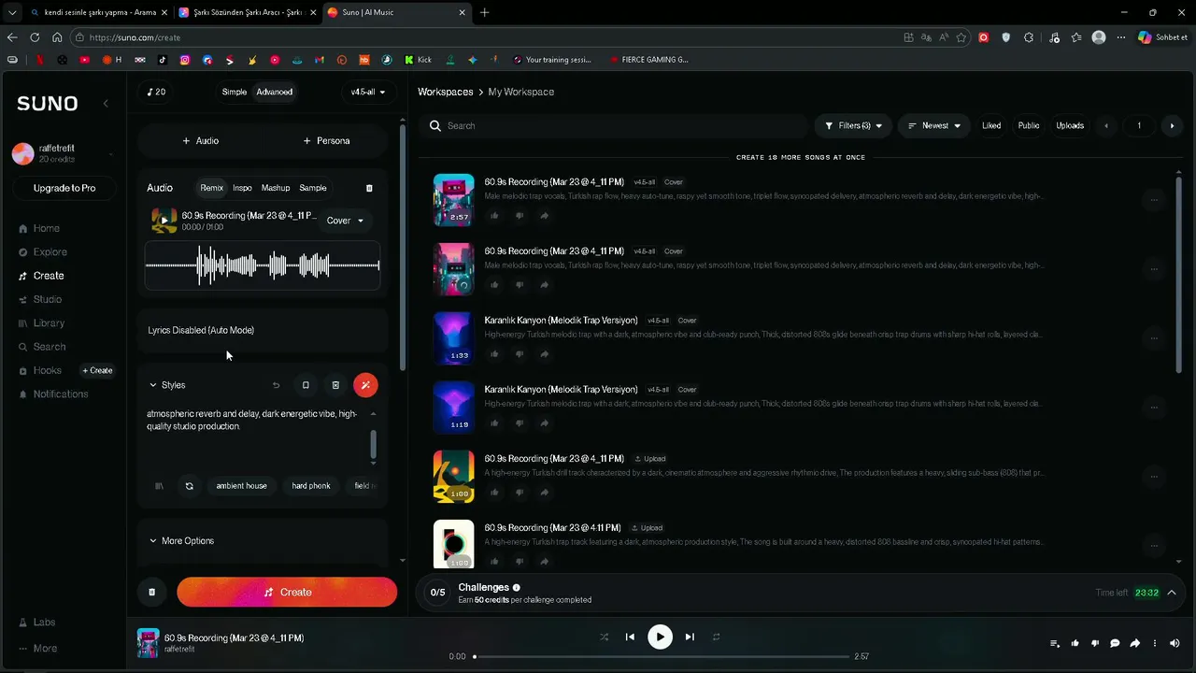Viewport: 1196px width, 673px height.
Task: Select the Remix audio tab
Action: pos(212,188)
